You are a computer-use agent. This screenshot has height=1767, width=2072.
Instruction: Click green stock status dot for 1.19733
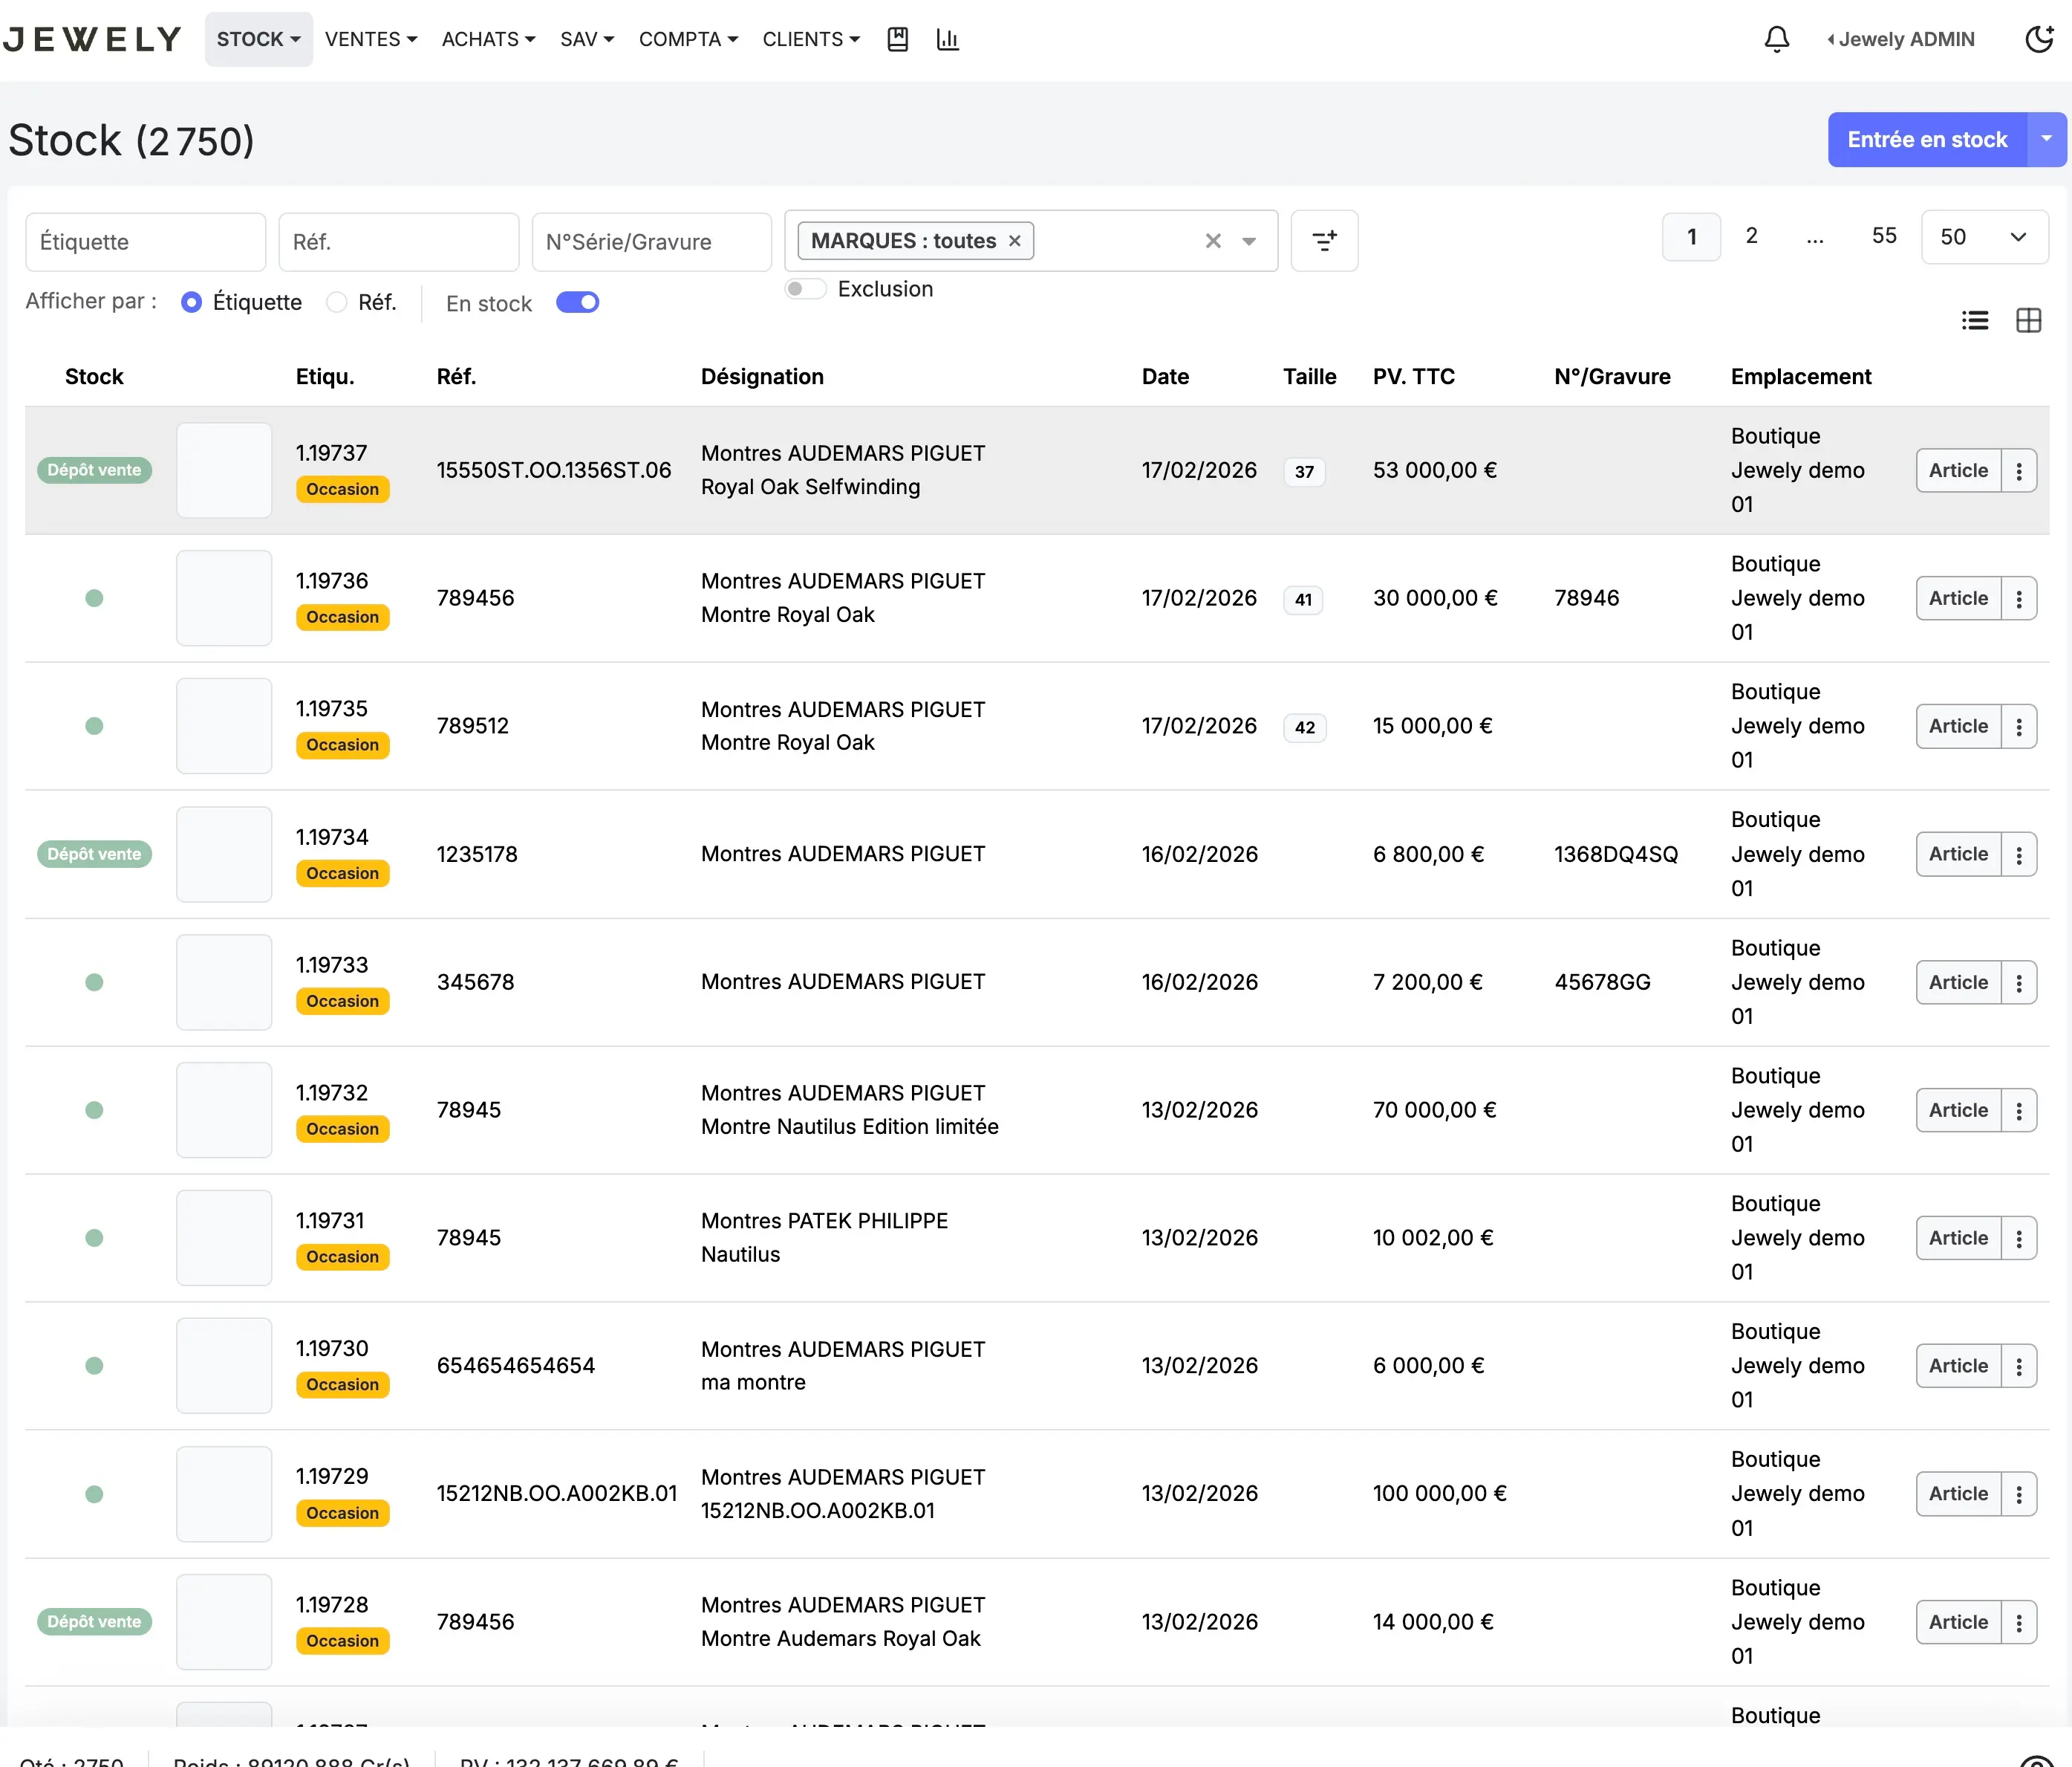point(94,982)
